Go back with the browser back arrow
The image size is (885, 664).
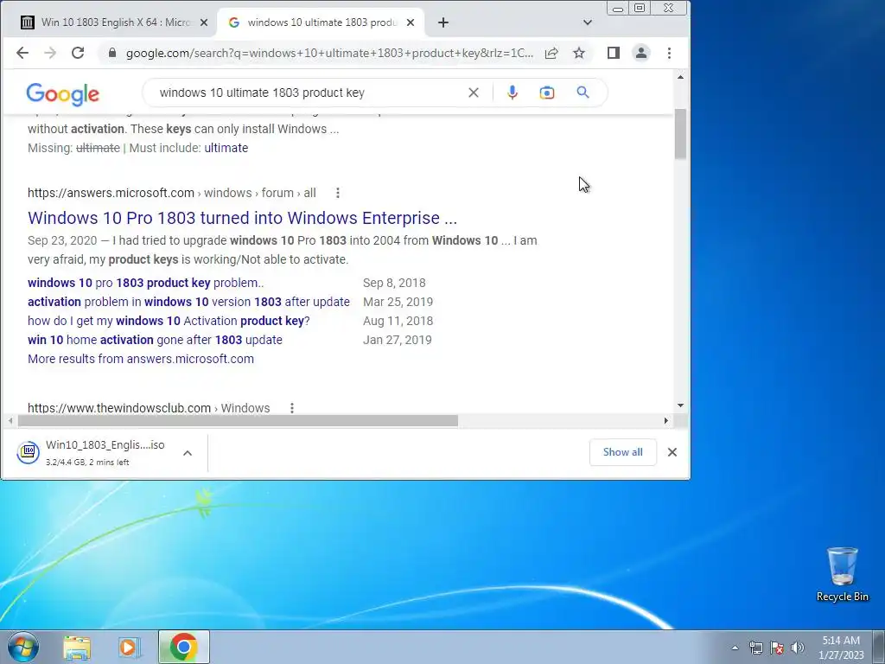(x=22, y=53)
